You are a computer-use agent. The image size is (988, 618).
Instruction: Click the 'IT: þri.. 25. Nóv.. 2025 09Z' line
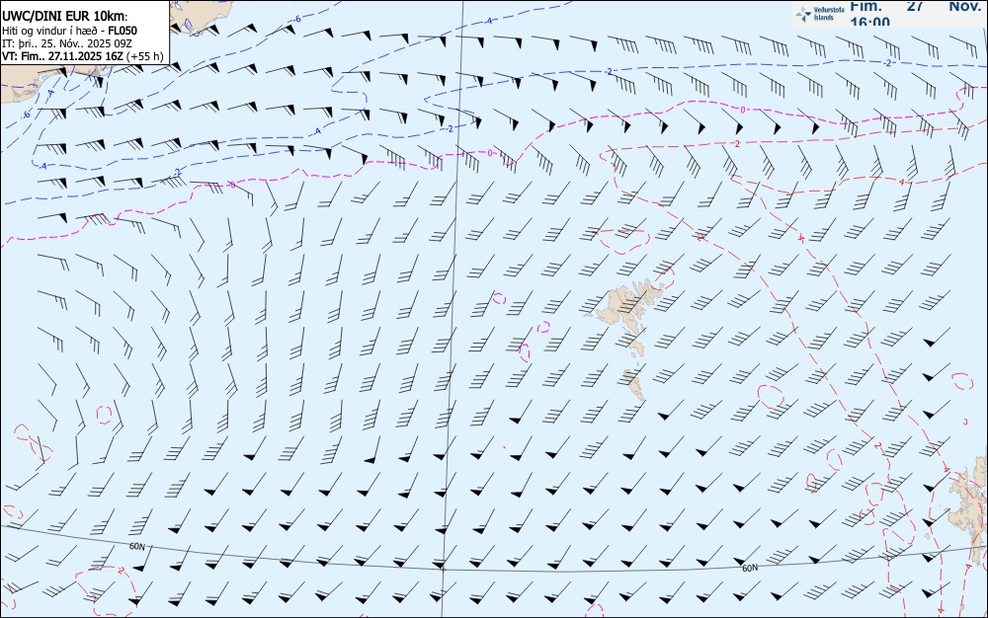pos(67,43)
